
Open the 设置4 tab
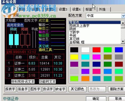point(77,9)
